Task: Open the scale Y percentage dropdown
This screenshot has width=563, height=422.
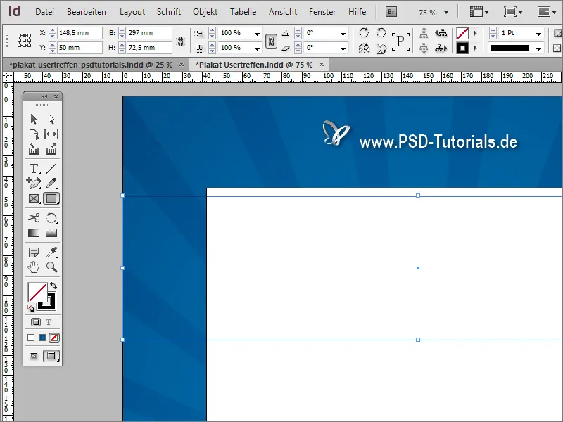Action: pyautogui.click(x=257, y=48)
